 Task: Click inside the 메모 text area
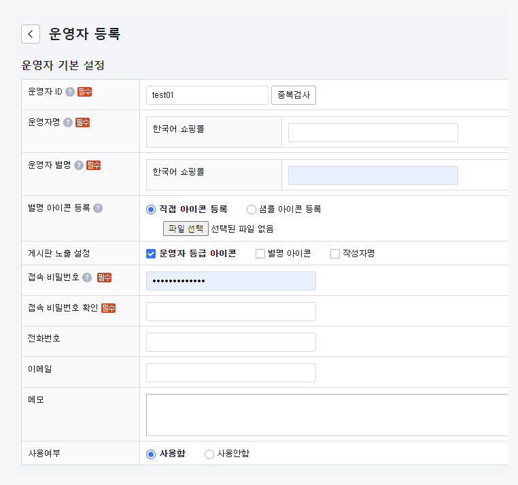point(326,414)
